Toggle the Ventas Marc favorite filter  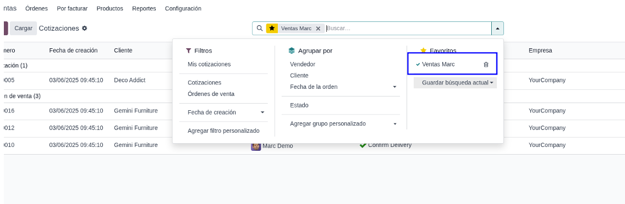[438, 64]
